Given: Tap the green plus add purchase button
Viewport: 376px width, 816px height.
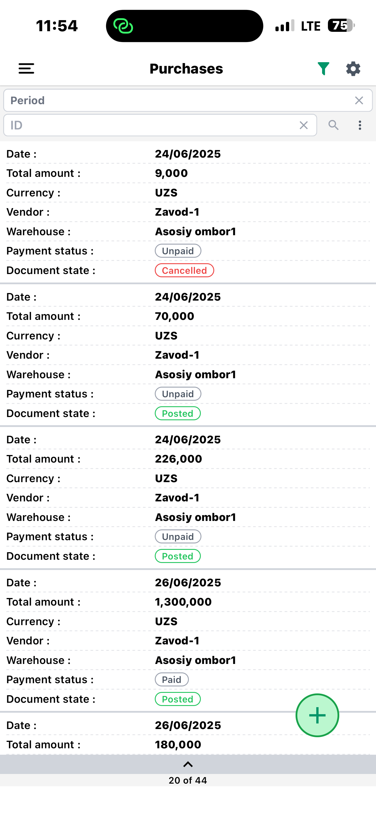Looking at the screenshot, I should tap(317, 715).
